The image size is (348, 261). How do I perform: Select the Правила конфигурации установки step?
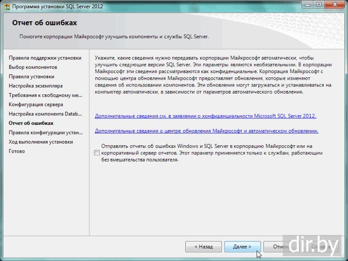46,133
